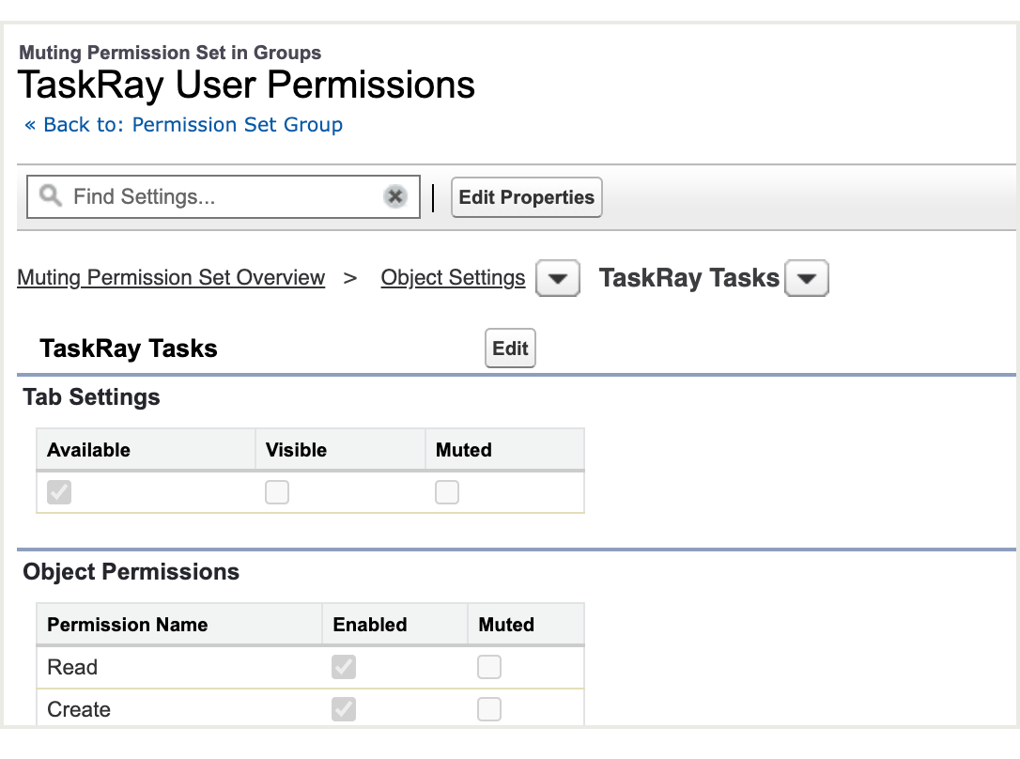Click the TaskRay Tasks breadcrumb title
Viewport: 1020px width, 759px height.
point(688,278)
